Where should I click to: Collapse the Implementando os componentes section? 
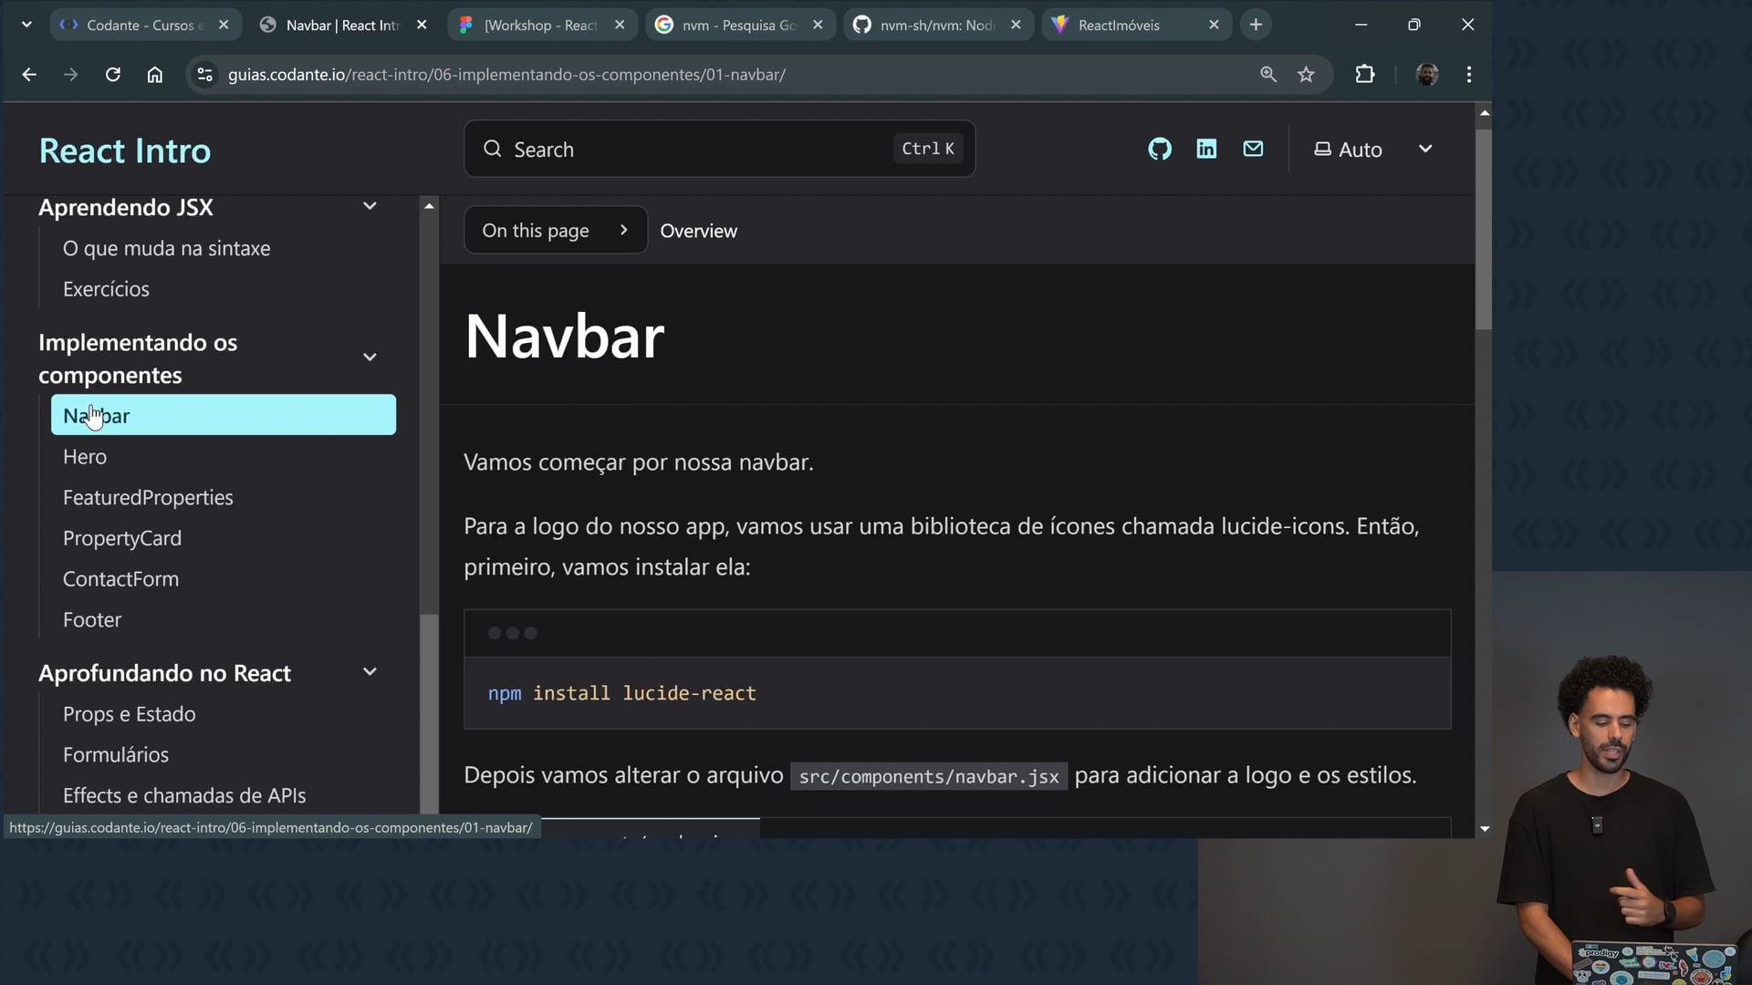pos(370,358)
